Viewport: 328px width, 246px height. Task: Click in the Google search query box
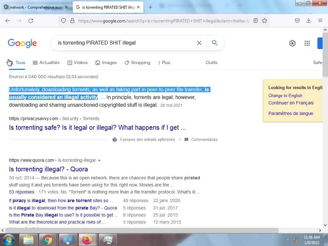(x=126, y=43)
